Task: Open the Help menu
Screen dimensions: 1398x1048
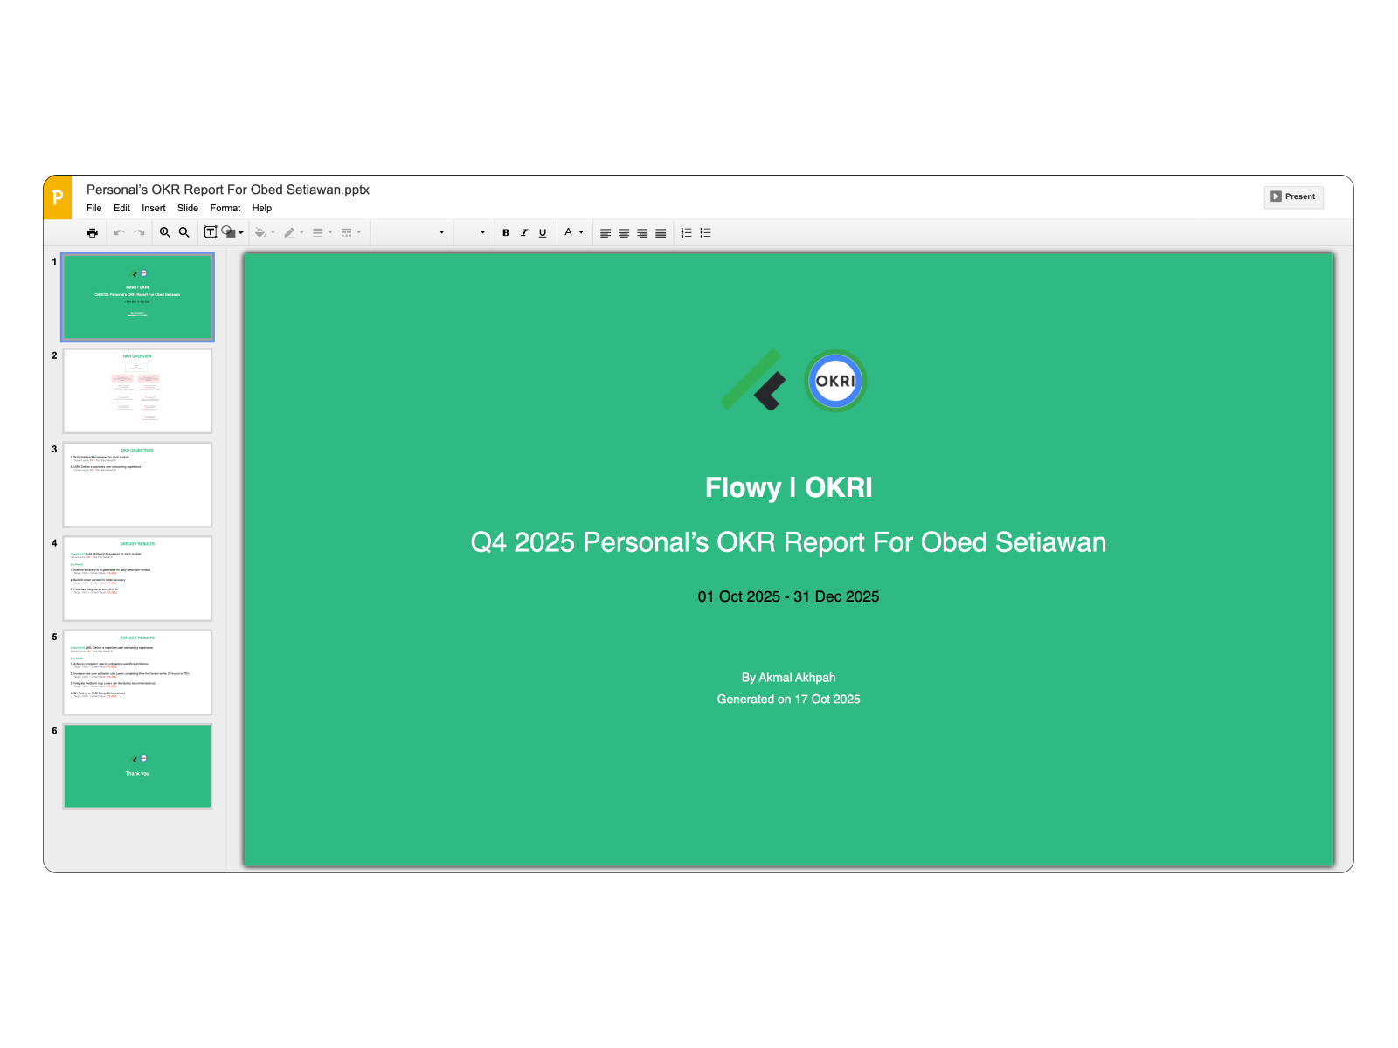Action: point(262,209)
